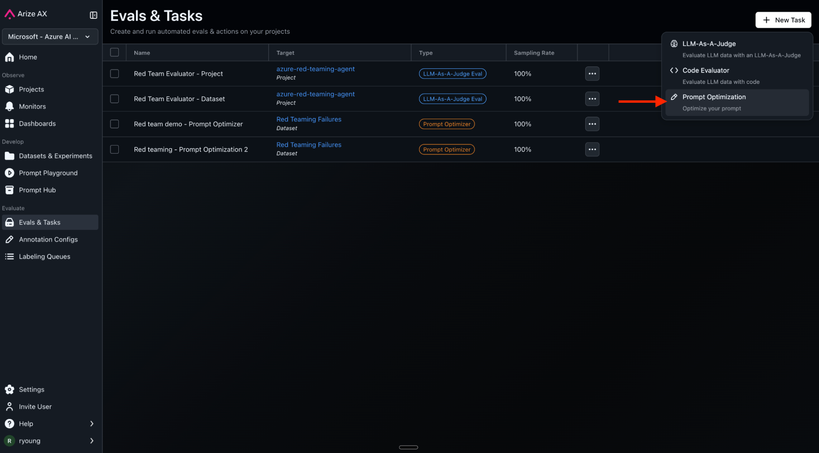The image size is (819, 453).
Task: Collapse the sidebar using the panel icon
Action: [x=93, y=15]
